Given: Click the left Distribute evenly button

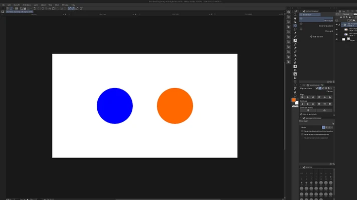Looking at the screenshot, I should [308, 110].
